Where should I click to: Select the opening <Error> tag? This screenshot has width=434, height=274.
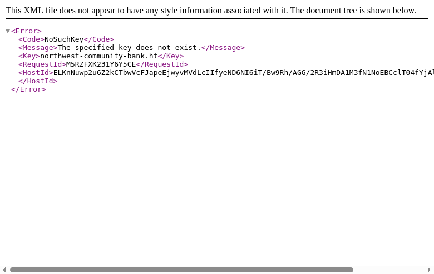pos(26,31)
